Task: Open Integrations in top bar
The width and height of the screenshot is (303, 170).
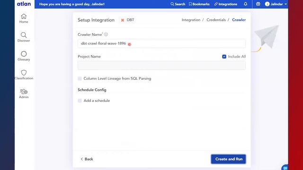Action: click(x=226, y=4)
